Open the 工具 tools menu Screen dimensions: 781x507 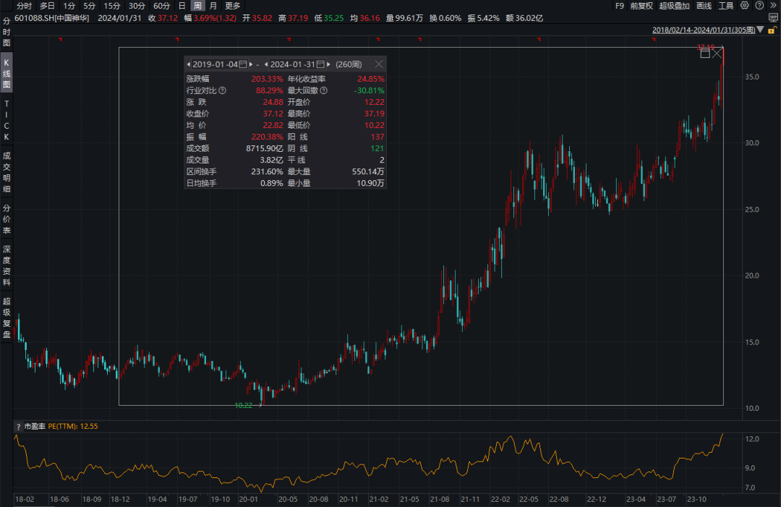pyautogui.click(x=726, y=6)
